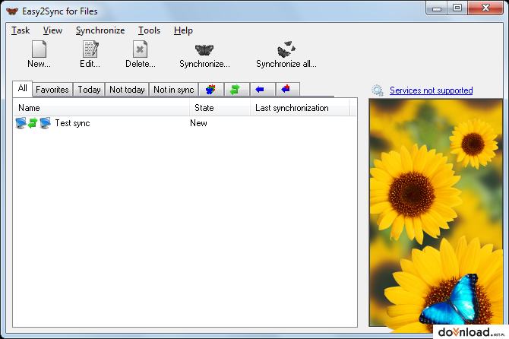Switch to the All tab

22,88
